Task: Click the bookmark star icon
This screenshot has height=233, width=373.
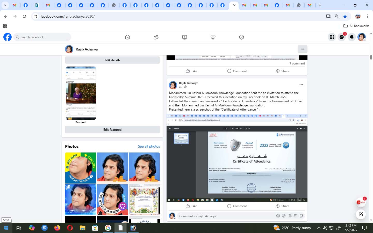Action: (x=345, y=16)
